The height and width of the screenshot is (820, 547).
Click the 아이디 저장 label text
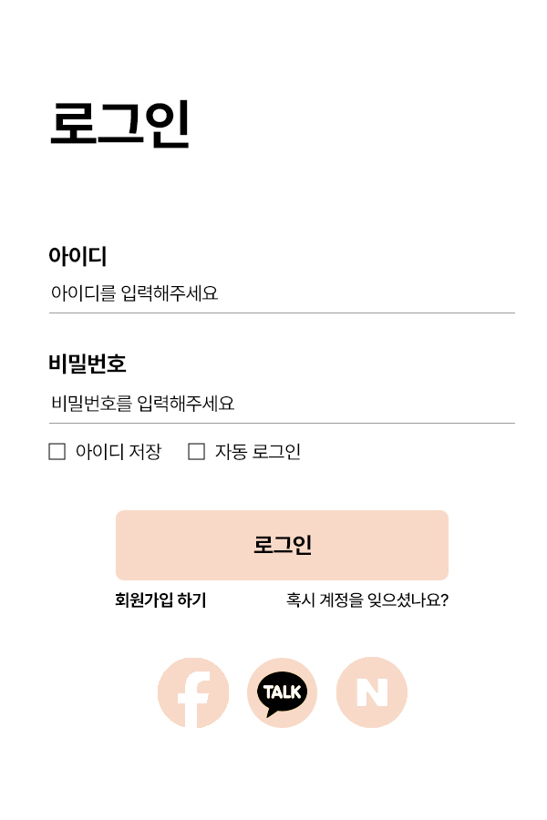pos(119,451)
